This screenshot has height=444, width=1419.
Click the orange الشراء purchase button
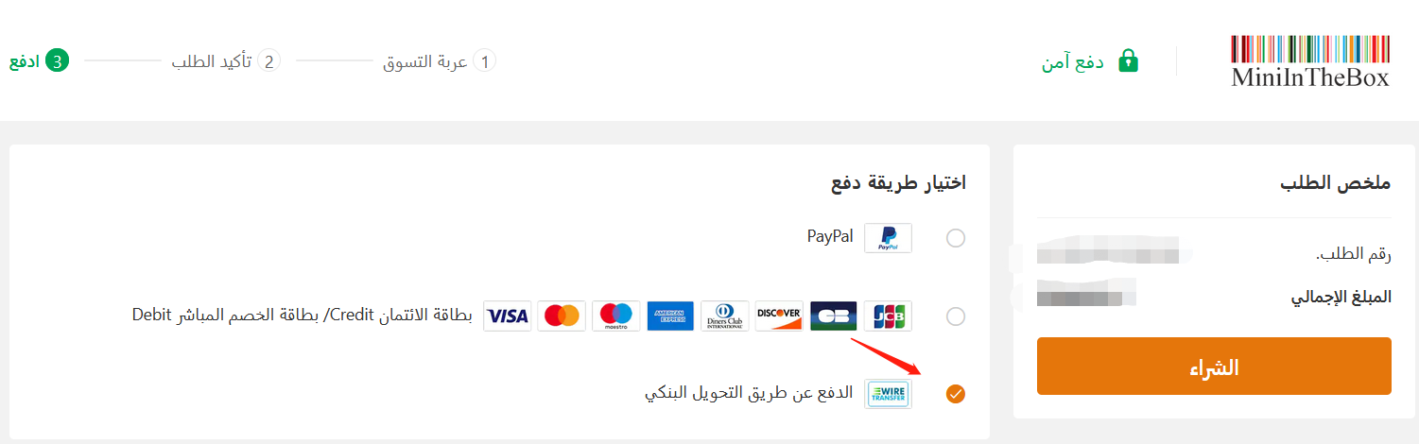click(x=1214, y=367)
